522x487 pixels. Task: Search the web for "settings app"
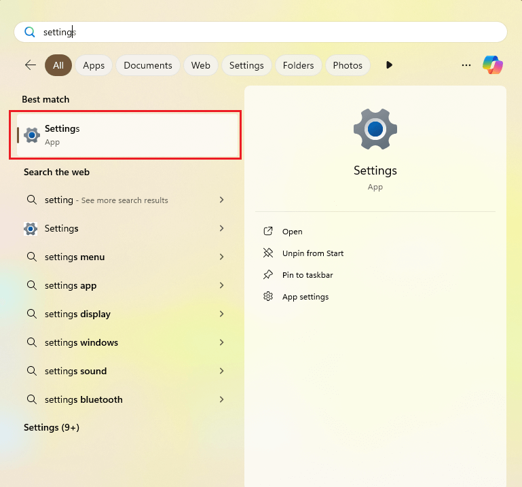(125, 285)
